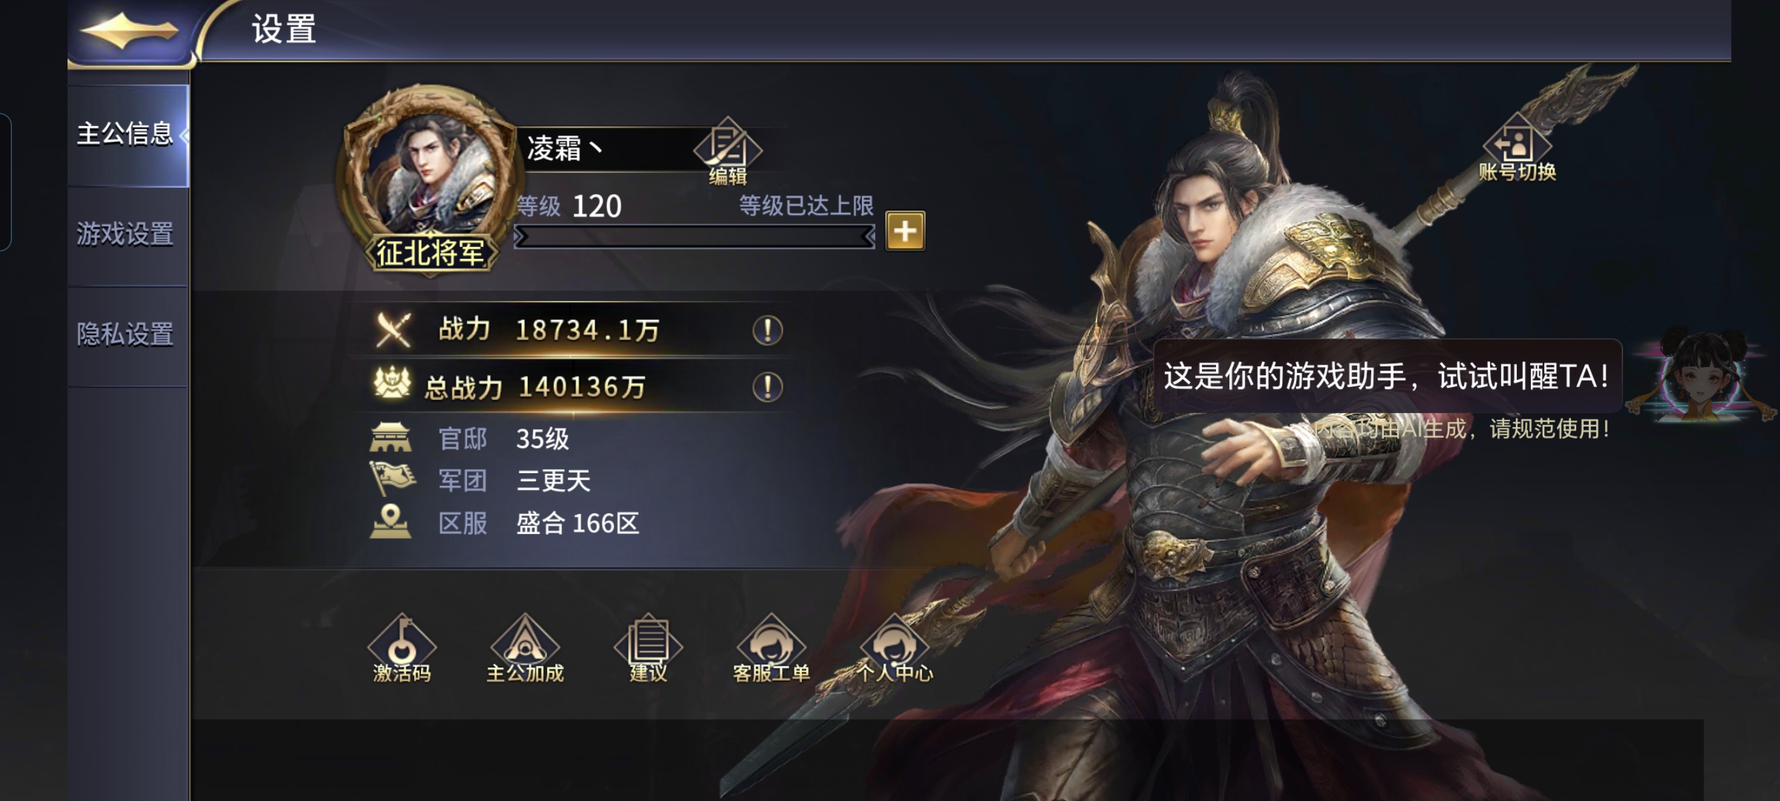Go back using the golden arrow
1780x801 pixels.
coord(128,32)
